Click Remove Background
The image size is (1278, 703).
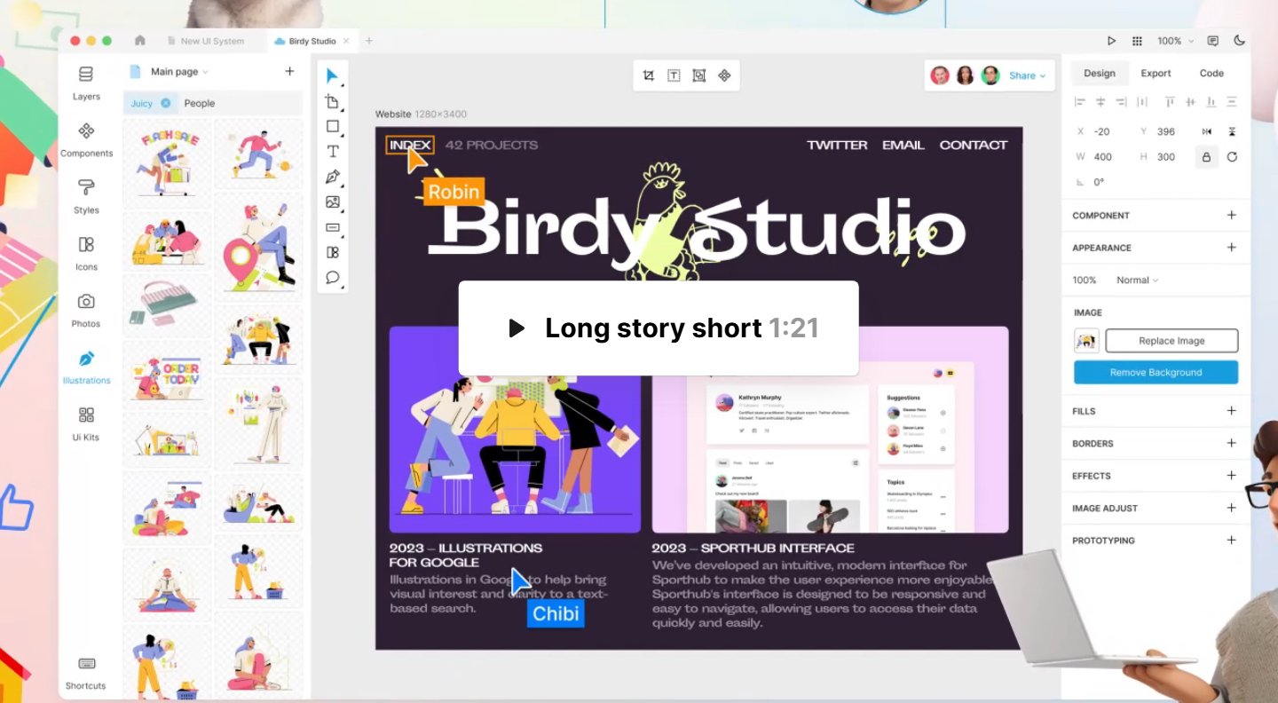tap(1155, 372)
